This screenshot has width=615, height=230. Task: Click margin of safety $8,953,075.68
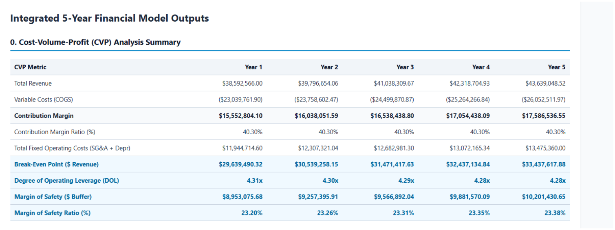(x=242, y=197)
